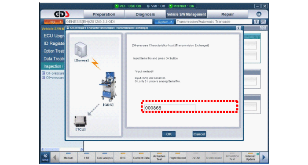The height and width of the screenshot is (165, 308).
Task: Click the GDS logo
Action: [x=62, y=14]
